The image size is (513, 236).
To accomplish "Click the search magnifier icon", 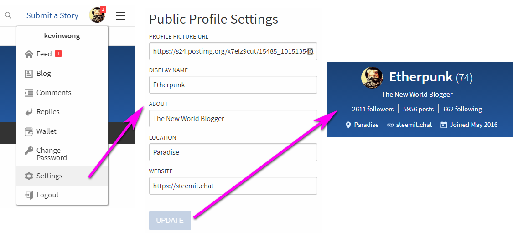I will [x=8, y=15].
